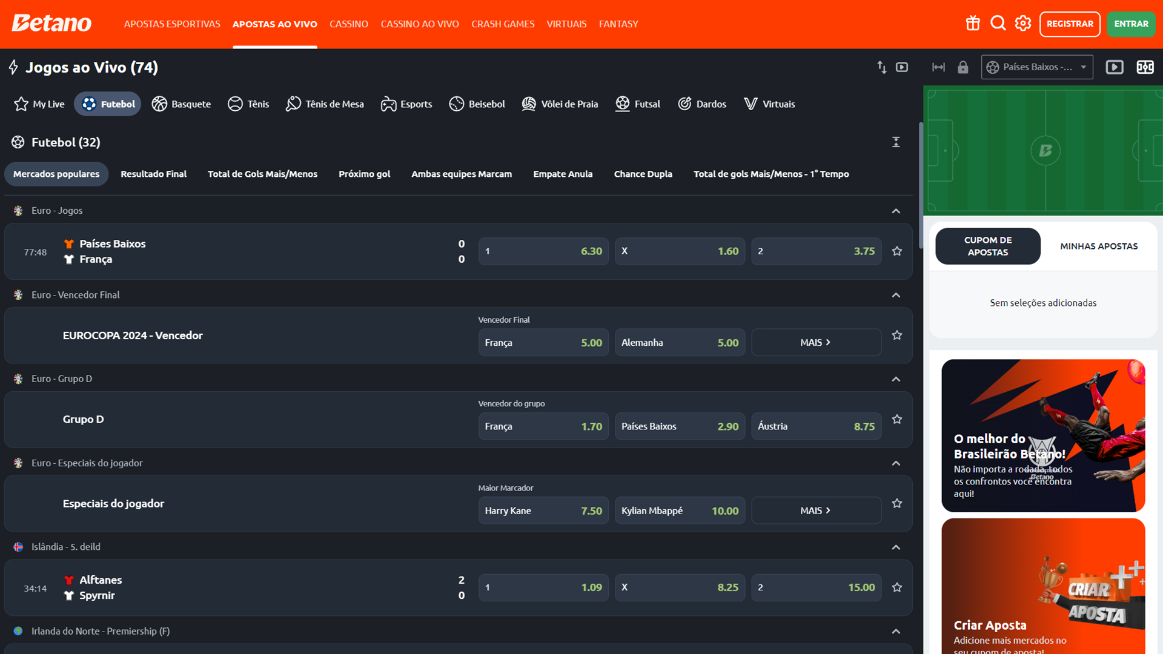
Task: Select the Mercados populares filter tab
Action: click(57, 173)
